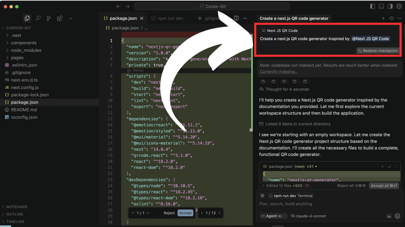The height and width of the screenshot is (227, 405).
Task: Click Reject all in the chat panel
Action: point(351,186)
